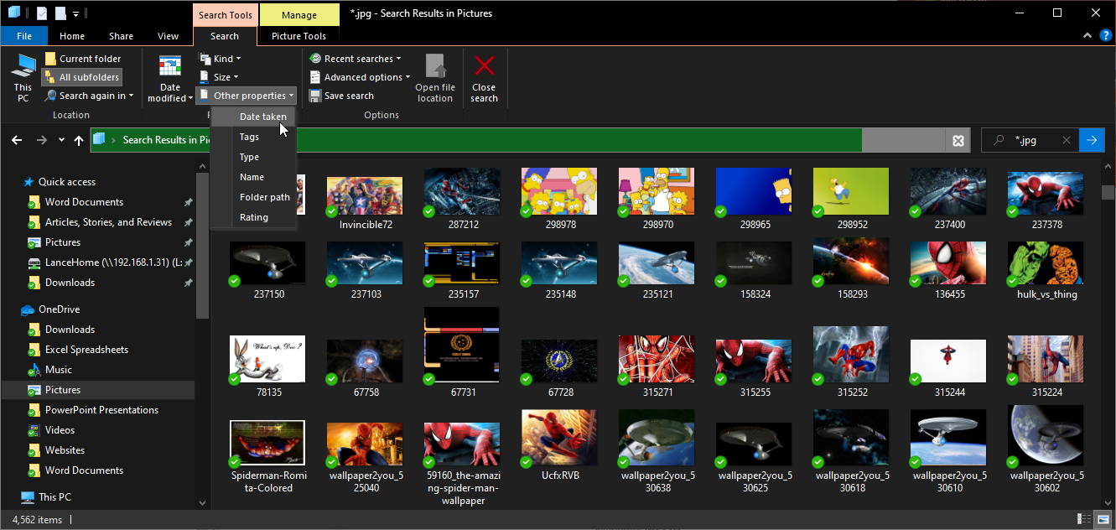
Task: Go back with the left arrow
Action: coord(17,140)
